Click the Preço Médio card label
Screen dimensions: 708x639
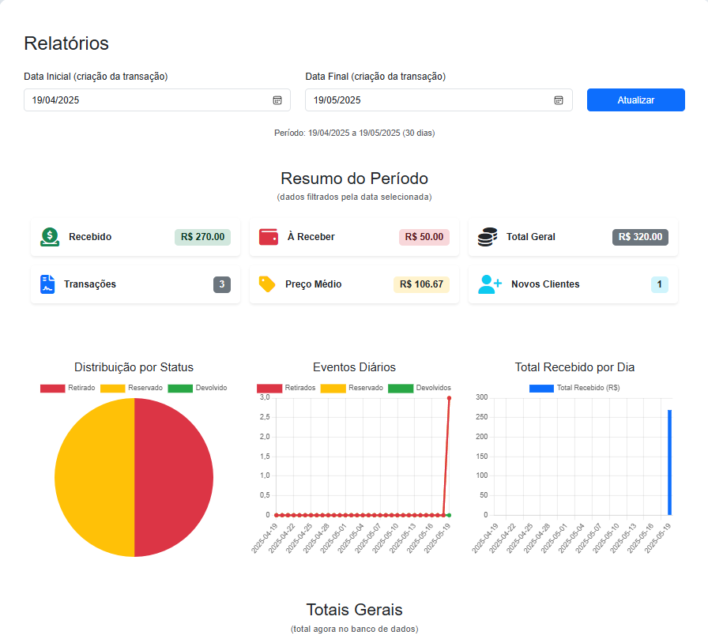click(x=314, y=284)
